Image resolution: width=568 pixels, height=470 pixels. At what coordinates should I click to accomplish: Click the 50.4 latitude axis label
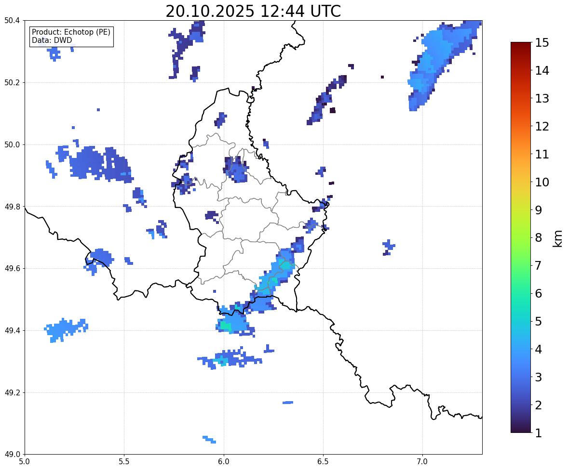[x=12, y=21]
